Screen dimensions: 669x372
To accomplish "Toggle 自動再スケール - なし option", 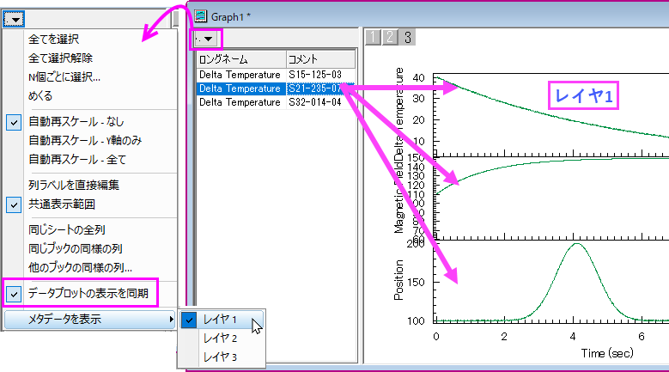I will [x=76, y=122].
